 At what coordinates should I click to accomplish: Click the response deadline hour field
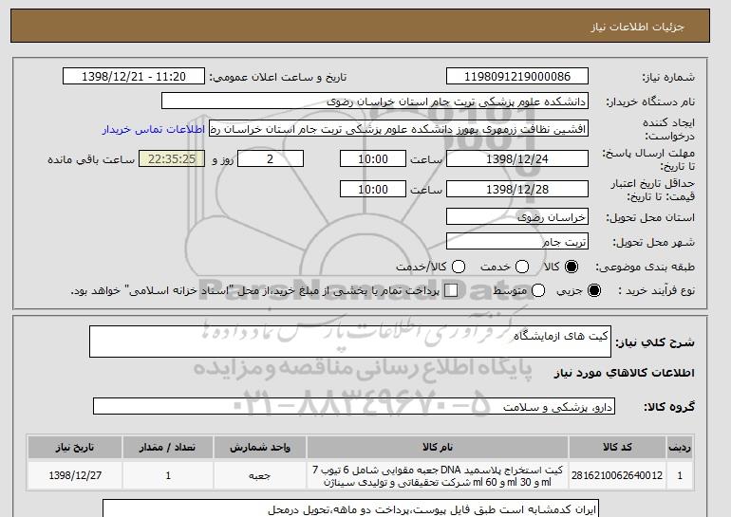pos(373,158)
